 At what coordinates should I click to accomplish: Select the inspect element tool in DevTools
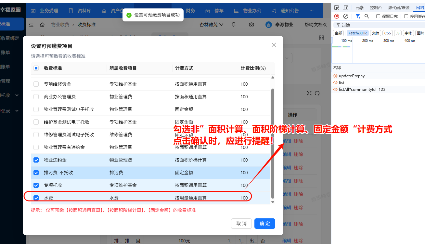point(337,7)
